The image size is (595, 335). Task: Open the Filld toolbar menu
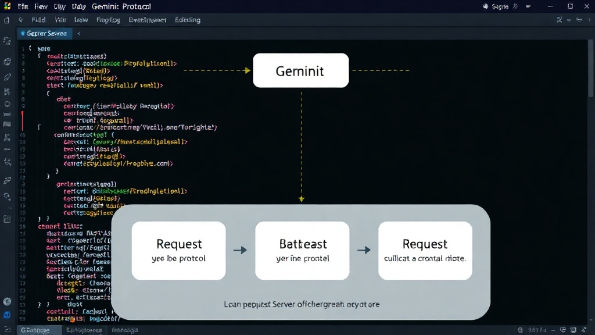coord(39,20)
